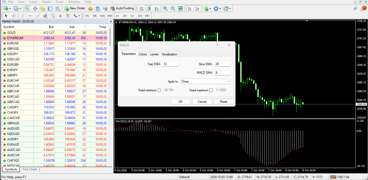The width and height of the screenshot is (368, 180).
Task: Open the MetaEditor yellow book icon
Action: pyautogui.click(x=90, y=9)
